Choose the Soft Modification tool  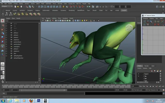[x=2, y=50]
